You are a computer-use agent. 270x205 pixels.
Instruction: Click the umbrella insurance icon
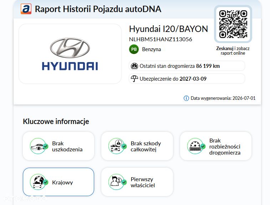(x=134, y=79)
